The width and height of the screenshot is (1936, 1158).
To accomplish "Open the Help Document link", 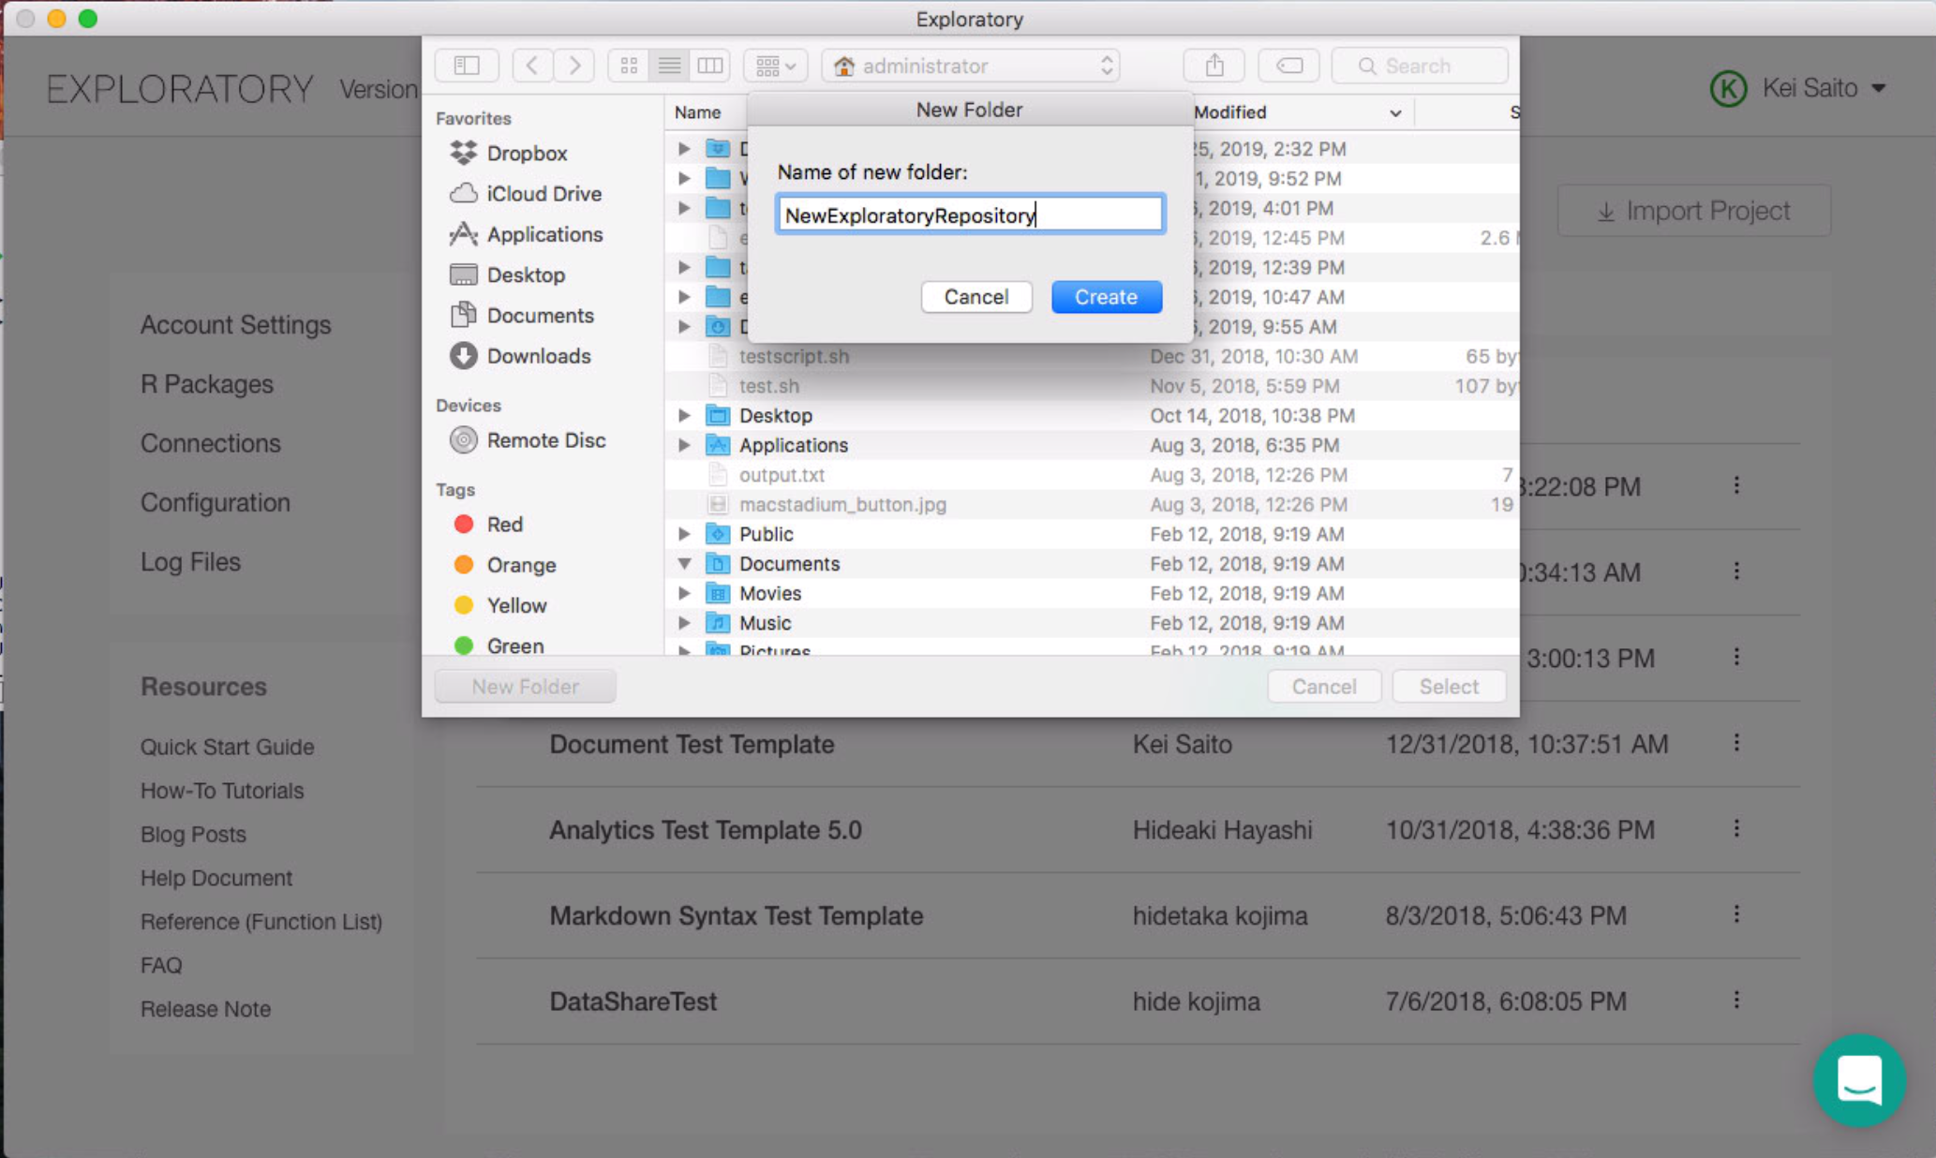I will click(216, 878).
